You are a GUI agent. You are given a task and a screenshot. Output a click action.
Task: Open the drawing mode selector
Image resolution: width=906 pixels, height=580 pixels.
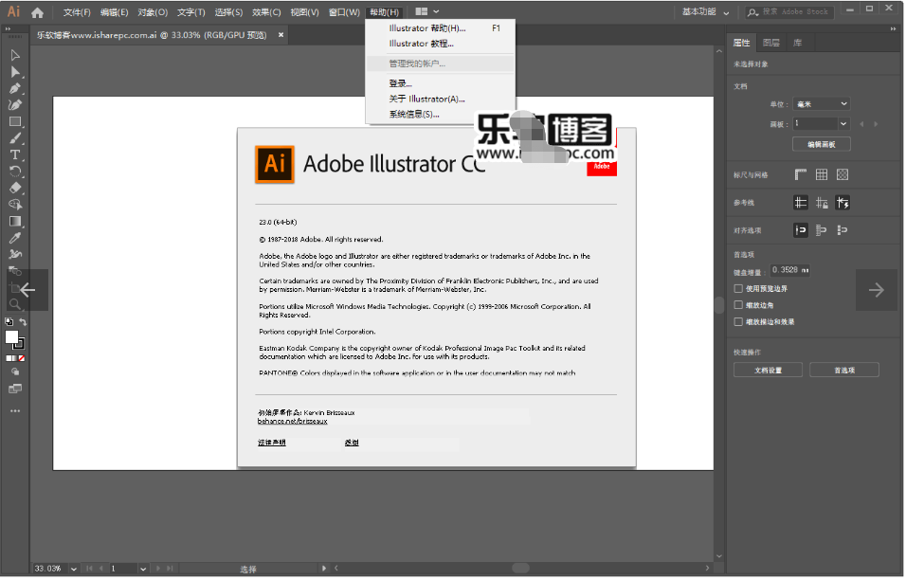15,372
